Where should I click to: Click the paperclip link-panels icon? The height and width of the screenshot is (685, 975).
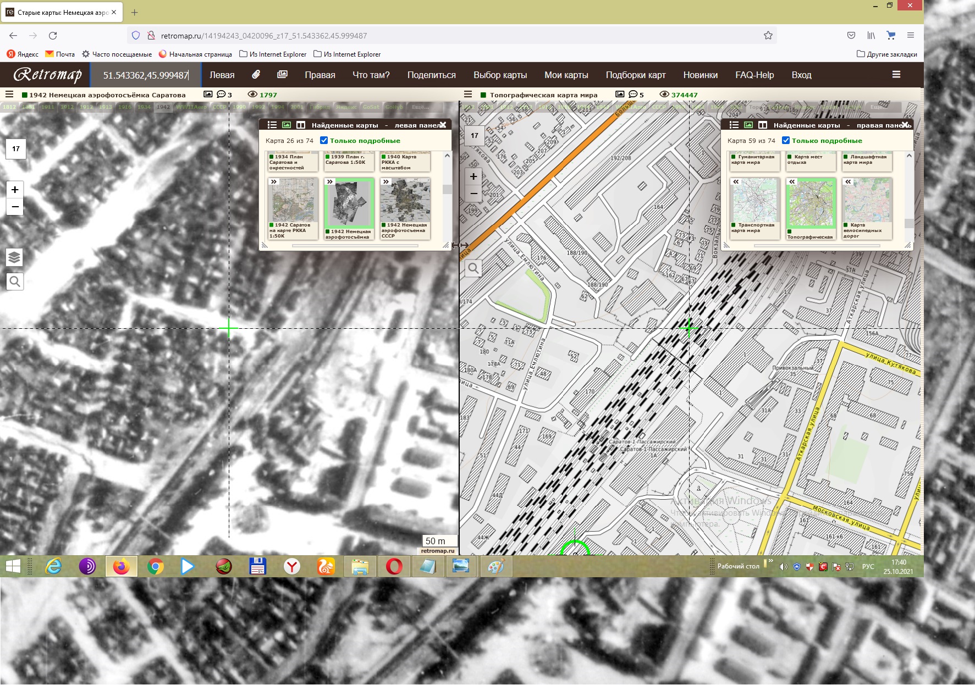256,75
